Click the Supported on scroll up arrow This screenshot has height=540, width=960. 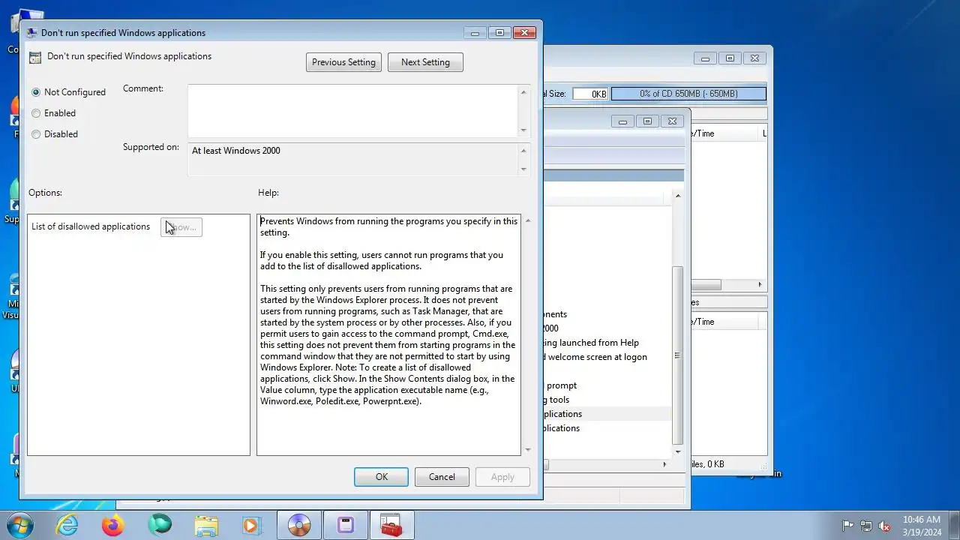(523, 150)
